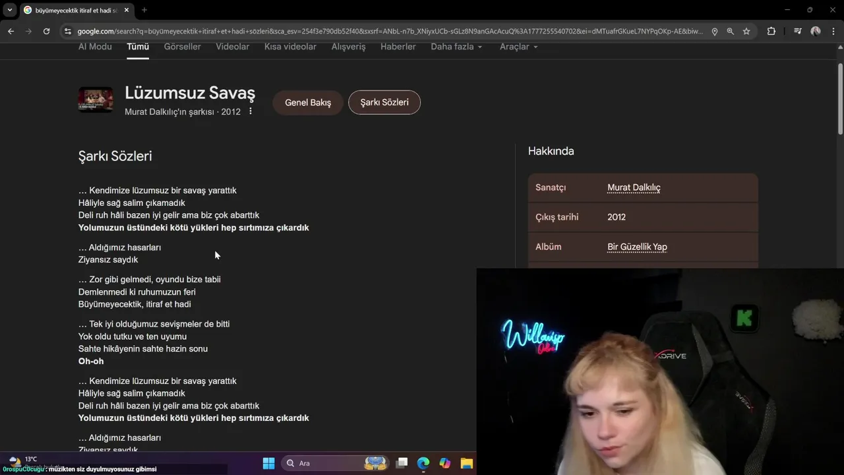Viewport: 844px width, 475px height.
Task: Click the bold lyric "Oh-oh"
Action: (91, 362)
